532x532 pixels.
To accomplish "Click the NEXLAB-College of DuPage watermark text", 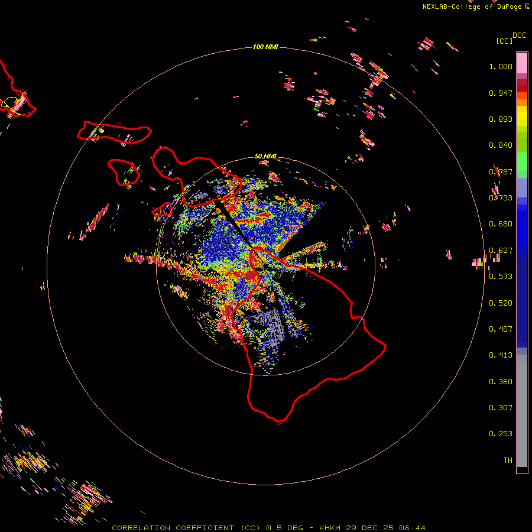I will tap(472, 7).
